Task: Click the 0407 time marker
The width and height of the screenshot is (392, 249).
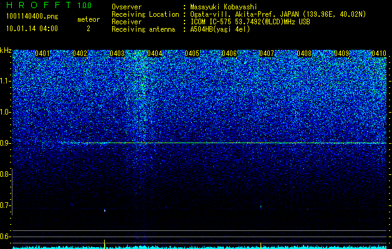Action: click(x=267, y=54)
